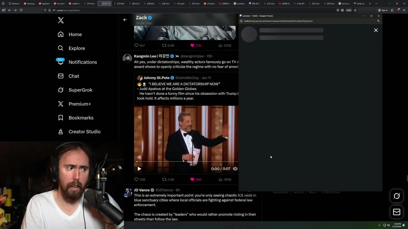The width and height of the screenshot is (408, 229).
Task: Mute the Golden Globes video
Action: (x=235, y=169)
